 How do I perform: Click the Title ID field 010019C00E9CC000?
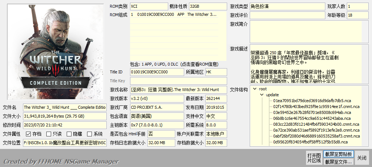click(157, 72)
